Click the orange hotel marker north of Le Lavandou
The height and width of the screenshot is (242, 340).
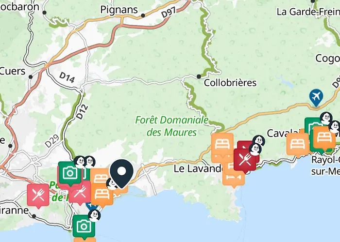[x=222, y=144]
